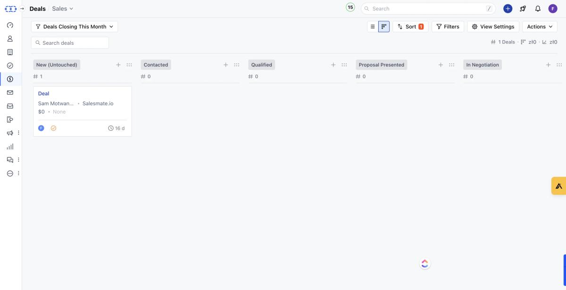Focus the Search deals field
The width and height of the screenshot is (566, 290).
(70, 43)
